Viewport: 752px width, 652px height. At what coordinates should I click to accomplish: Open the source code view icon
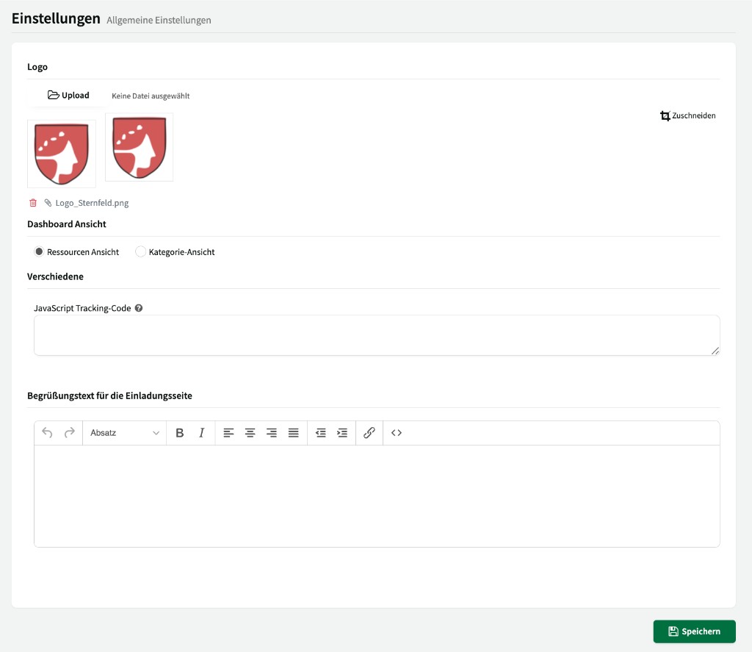pyautogui.click(x=396, y=433)
